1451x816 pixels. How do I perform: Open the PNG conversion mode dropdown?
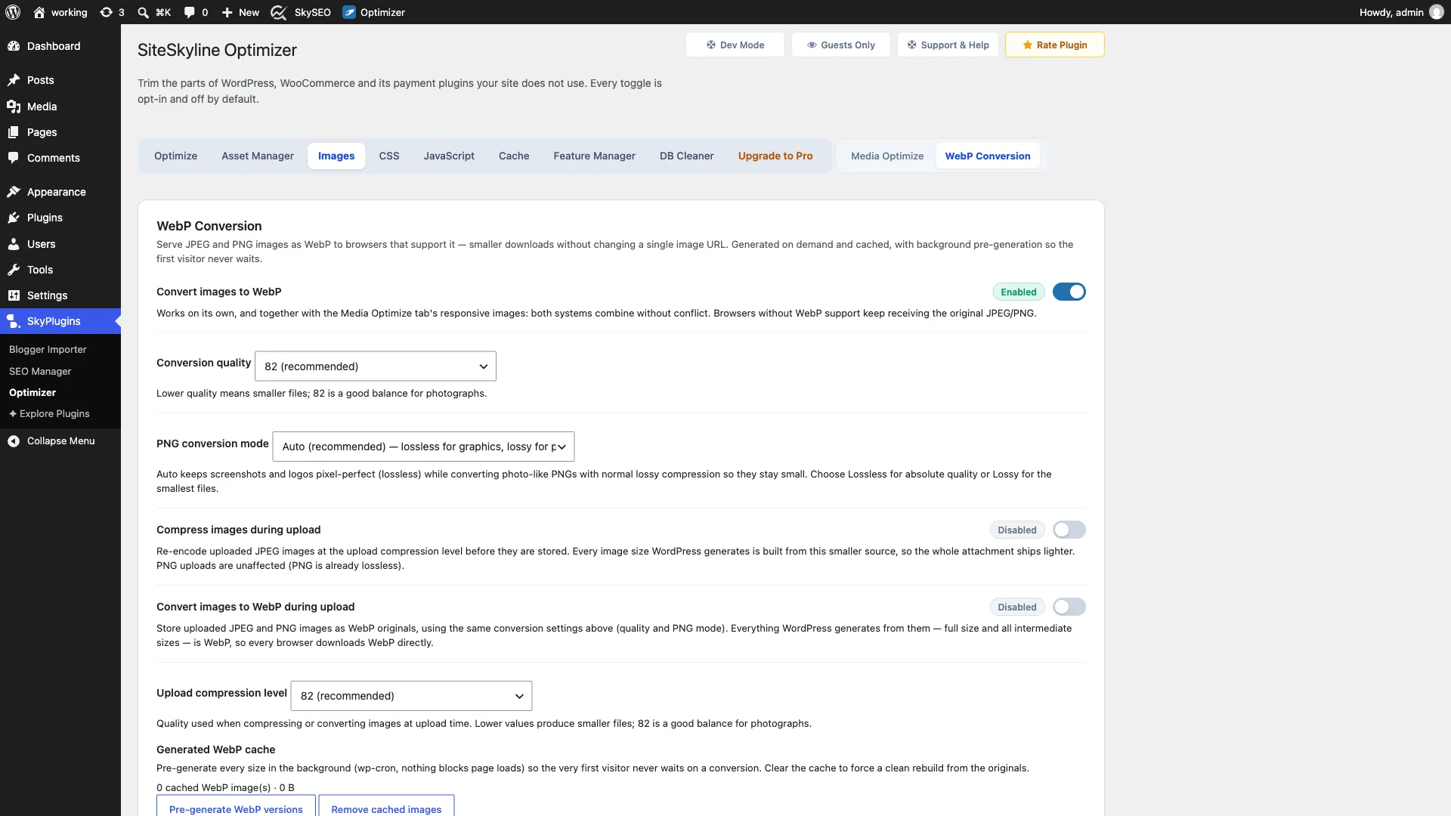(423, 447)
